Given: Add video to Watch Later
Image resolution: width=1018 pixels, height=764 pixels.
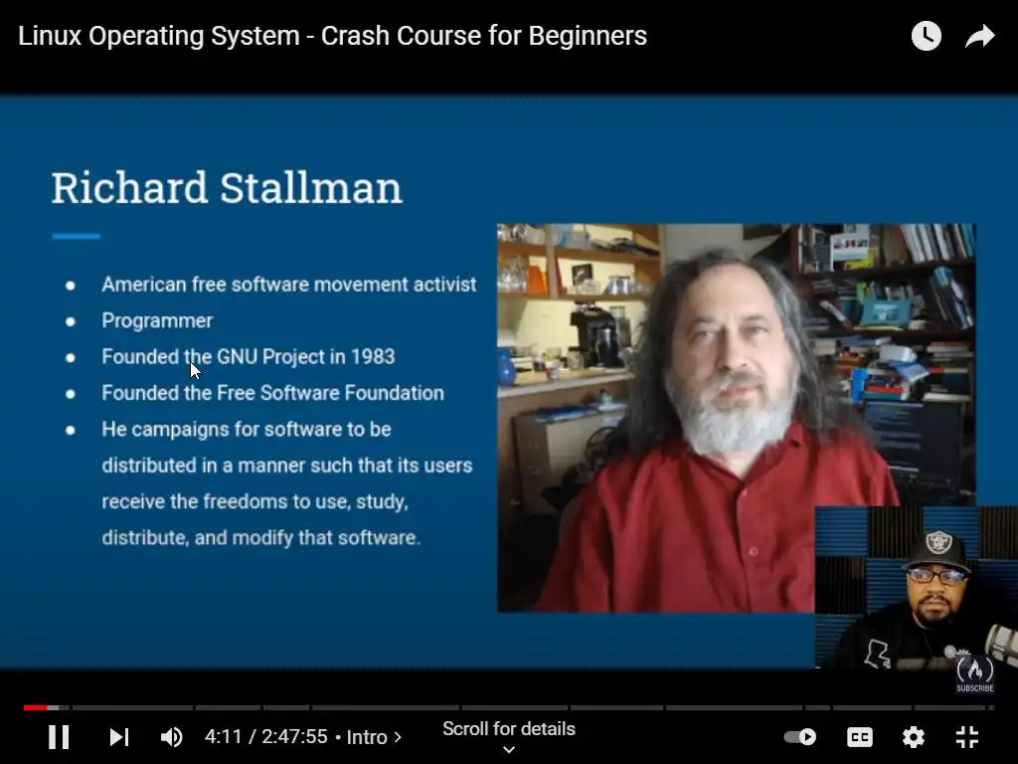Looking at the screenshot, I should click(926, 36).
